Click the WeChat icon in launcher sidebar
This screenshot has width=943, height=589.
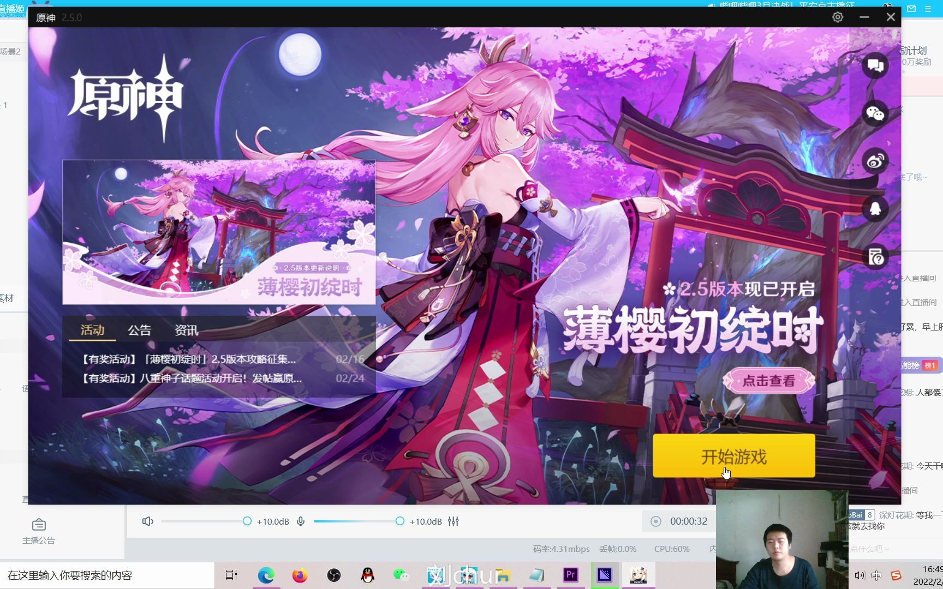click(x=875, y=113)
